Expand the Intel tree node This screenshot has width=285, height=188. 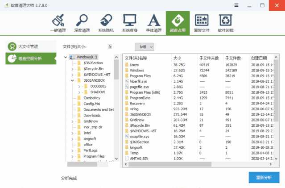72,133
